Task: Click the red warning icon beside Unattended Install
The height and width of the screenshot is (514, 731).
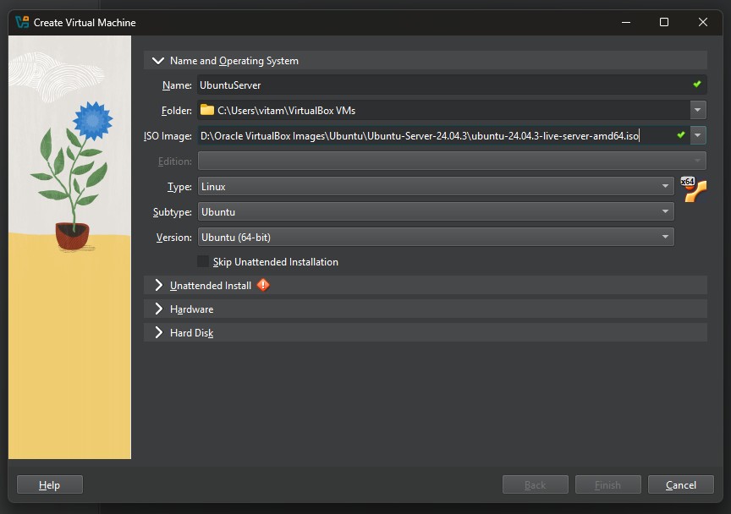Action: pos(263,286)
